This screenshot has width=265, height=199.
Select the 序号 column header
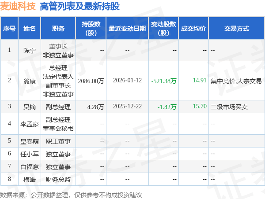click(9, 29)
